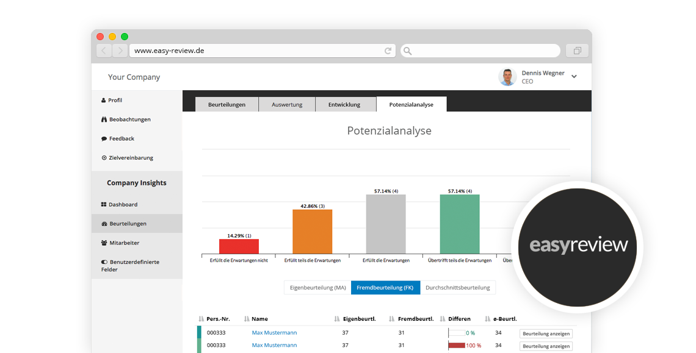Switch to the Auswertung tab
Image resolution: width=696 pixels, height=353 pixels.
287,105
